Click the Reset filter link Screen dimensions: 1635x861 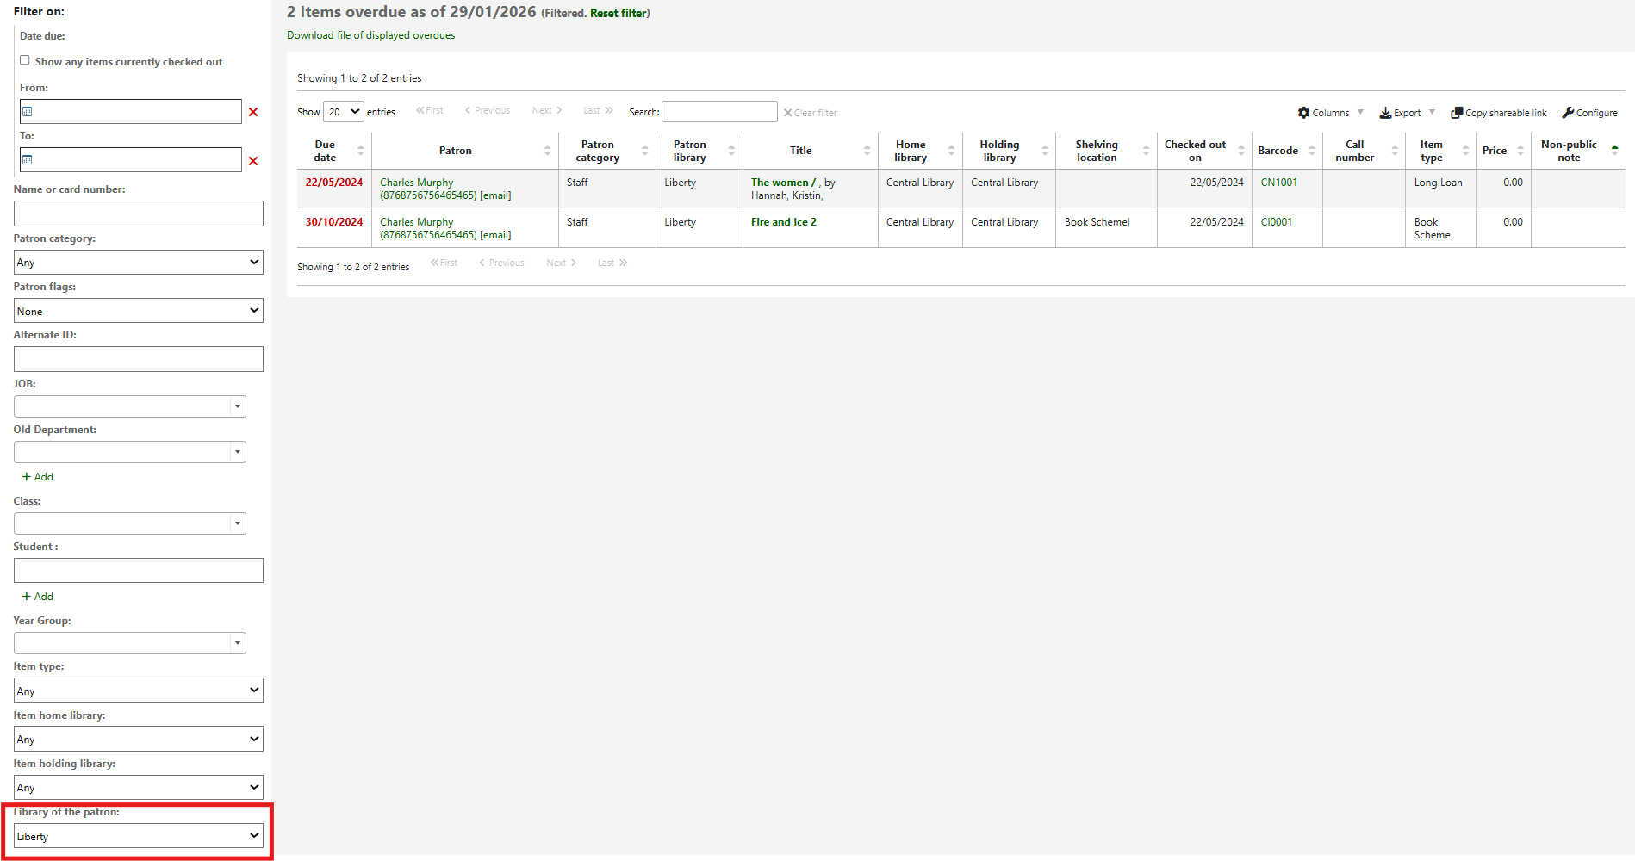[619, 13]
